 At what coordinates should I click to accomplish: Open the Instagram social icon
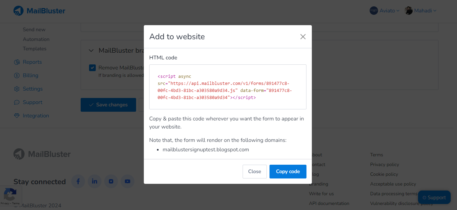point(111,181)
